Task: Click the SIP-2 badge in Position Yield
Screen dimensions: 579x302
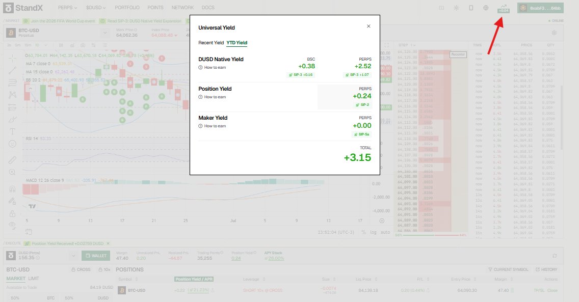Action: (x=362, y=105)
